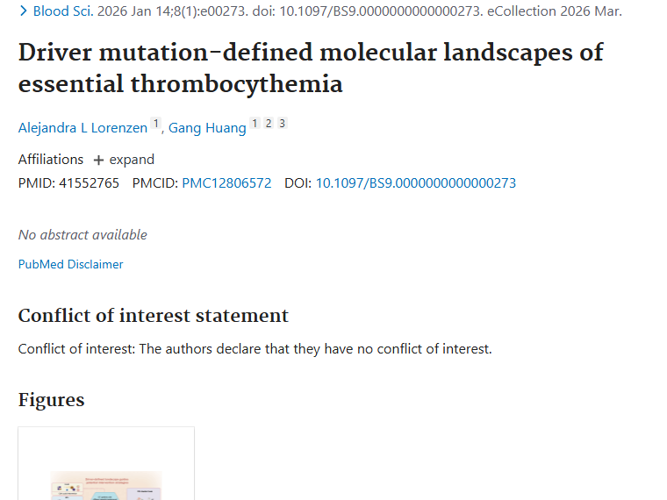Open the PubMed Disclaimer link
667x500 pixels.
coord(70,264)
